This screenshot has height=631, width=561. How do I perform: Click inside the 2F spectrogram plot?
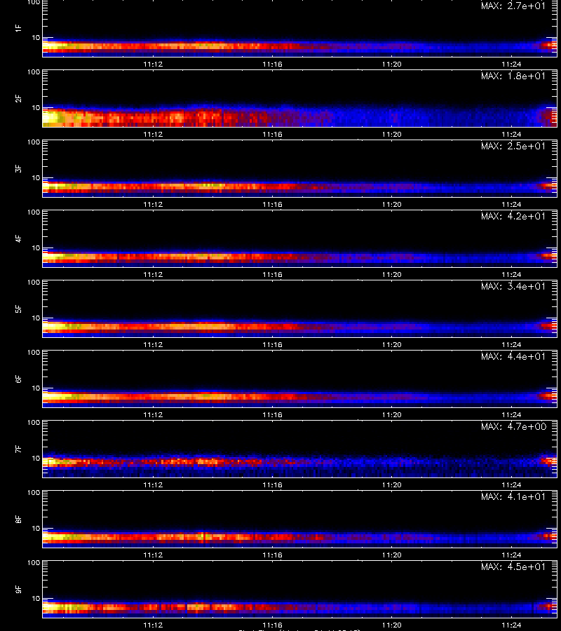[x=300, y=99]
